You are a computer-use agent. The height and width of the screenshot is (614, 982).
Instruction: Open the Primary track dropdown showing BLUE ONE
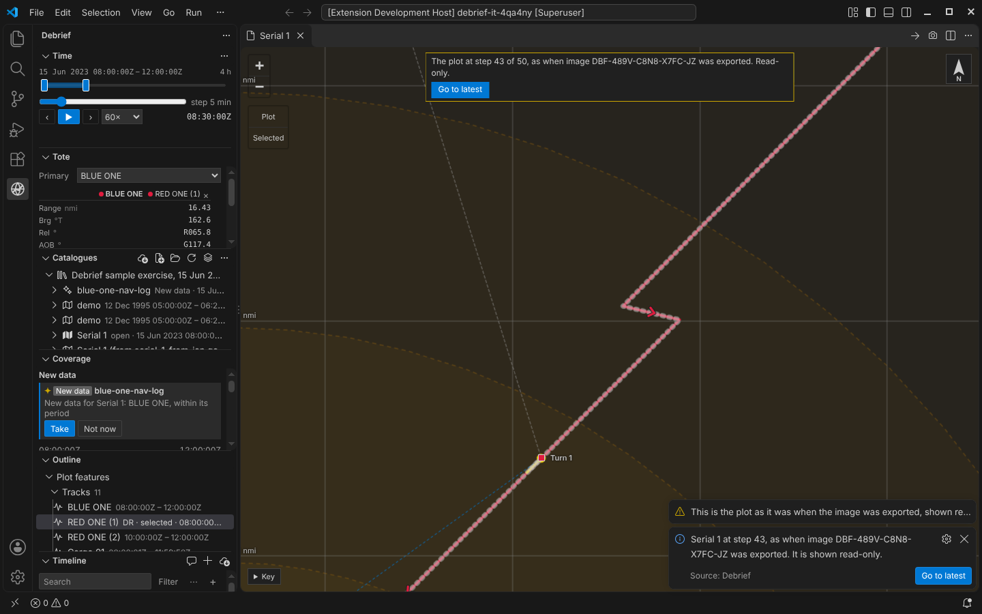149,176
